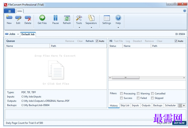Open the Separators pages icon
Screen dimensions: 188x128
coord(91,18)
